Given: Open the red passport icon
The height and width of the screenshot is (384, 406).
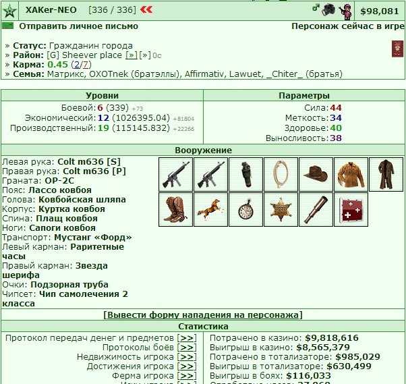Looking at the screenshot, I should tap(397, 49).
